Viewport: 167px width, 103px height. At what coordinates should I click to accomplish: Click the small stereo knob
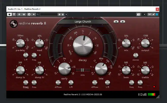[136, 55]
